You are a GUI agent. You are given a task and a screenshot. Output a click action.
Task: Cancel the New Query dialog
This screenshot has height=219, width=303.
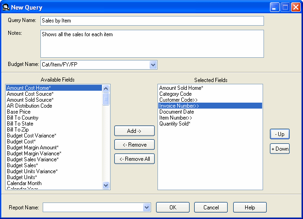pos(211,208)
